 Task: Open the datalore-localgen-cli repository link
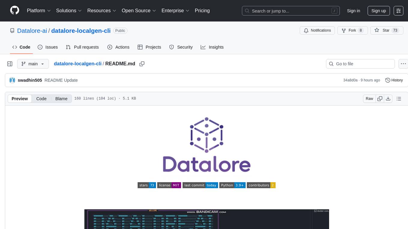click(x=81, y=31)
